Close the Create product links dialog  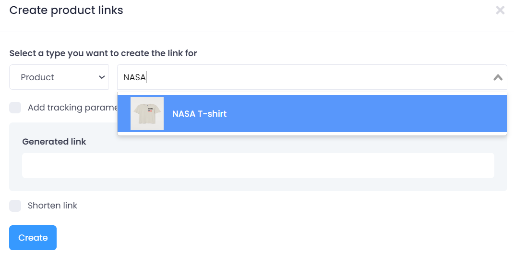[x=500, y=10]
